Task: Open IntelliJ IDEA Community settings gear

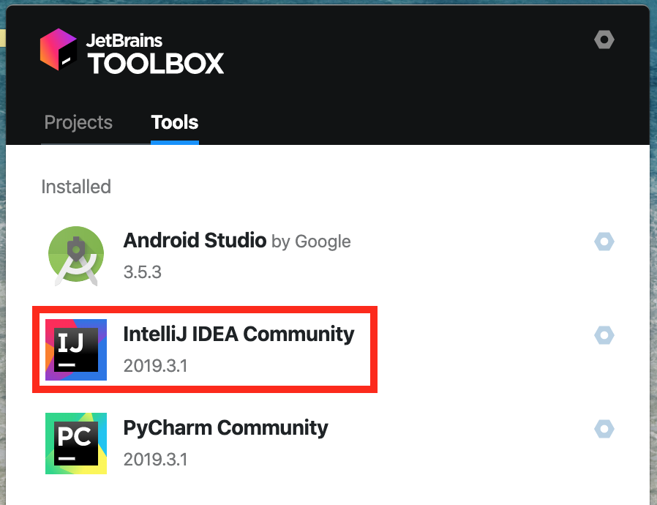Action: [604, 335]
